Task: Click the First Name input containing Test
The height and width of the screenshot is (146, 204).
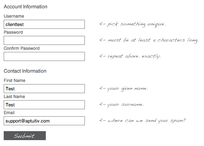Action: (44, 89)
